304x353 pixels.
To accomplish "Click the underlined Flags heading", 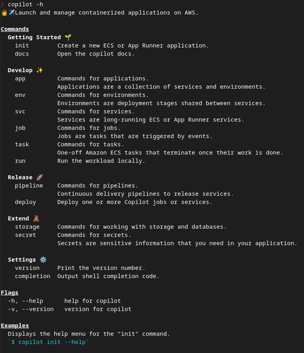I will [9, 293].
